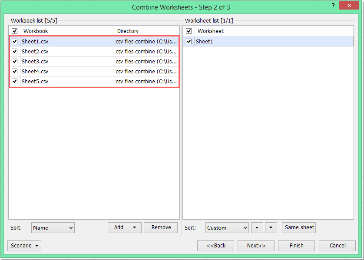The height and width of the screenshot is (260, 364).
Task: Select Sheet1 in the worksheet list
Action: click(x=204, y=42)
